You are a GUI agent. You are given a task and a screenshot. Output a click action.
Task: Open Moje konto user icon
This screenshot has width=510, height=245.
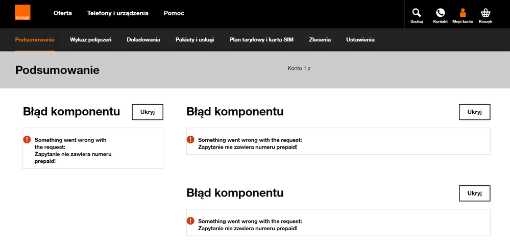pyautogui.click(x=463, y=13)
